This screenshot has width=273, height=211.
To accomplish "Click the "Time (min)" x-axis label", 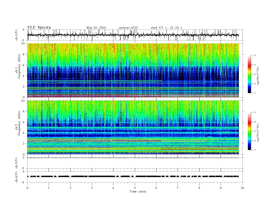I will tap(138, 191).
